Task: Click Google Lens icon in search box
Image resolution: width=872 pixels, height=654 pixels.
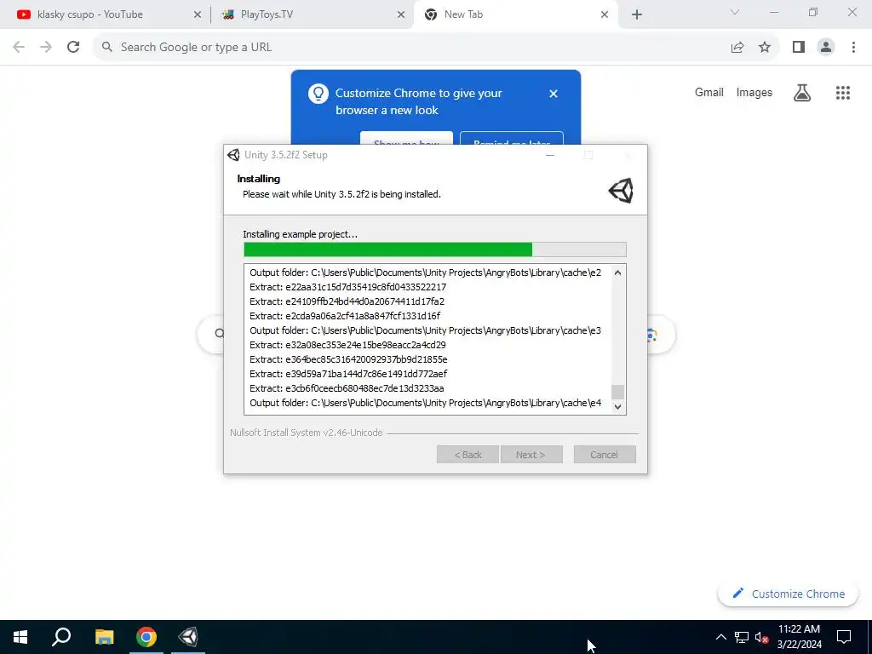Action: click(651, 335)
